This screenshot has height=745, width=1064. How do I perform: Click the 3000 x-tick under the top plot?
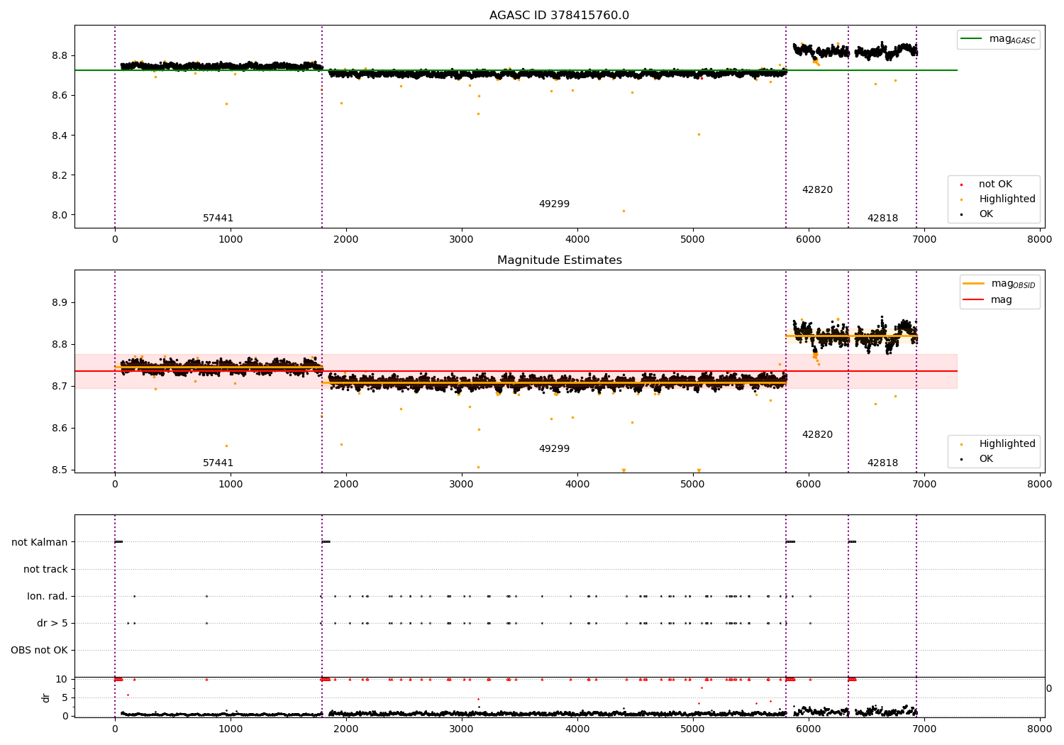point(462,239)
